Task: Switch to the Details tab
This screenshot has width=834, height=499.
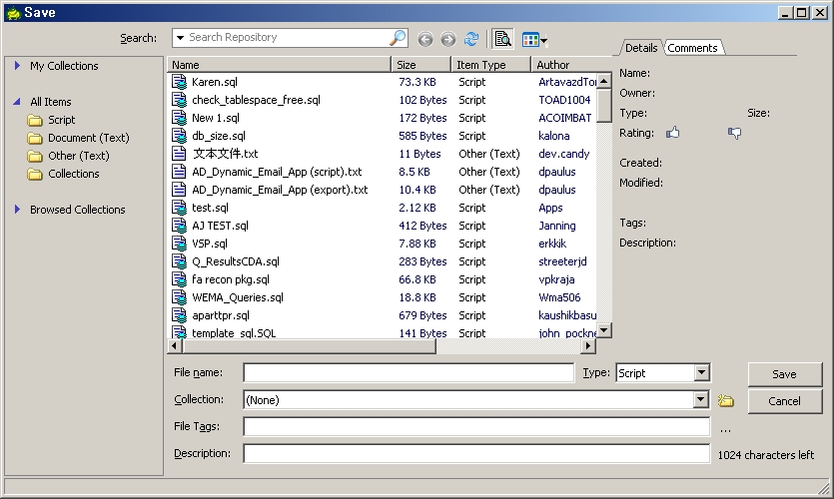Action: 641,48
